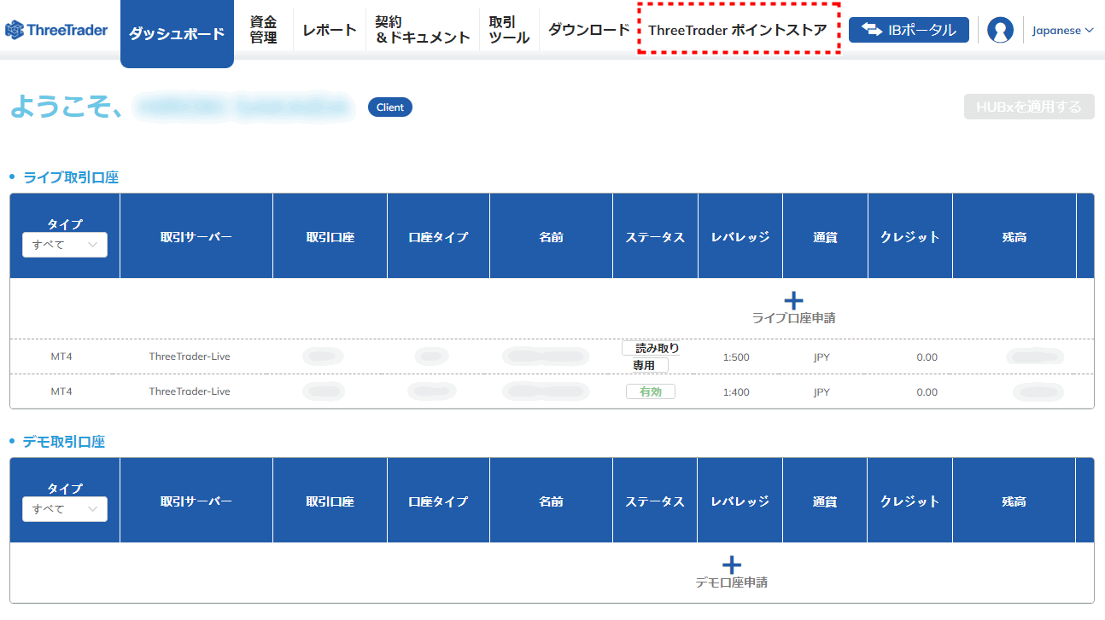Click the plus icon for デモ口座申請
The image size is (1105, 620).
pos(732,565)
